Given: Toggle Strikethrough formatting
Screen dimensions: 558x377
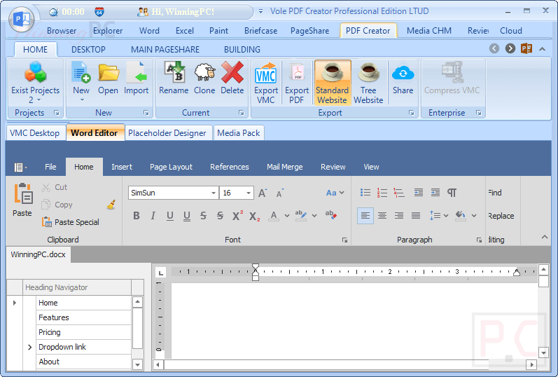Looking at the screenshot, I should 203,216.
